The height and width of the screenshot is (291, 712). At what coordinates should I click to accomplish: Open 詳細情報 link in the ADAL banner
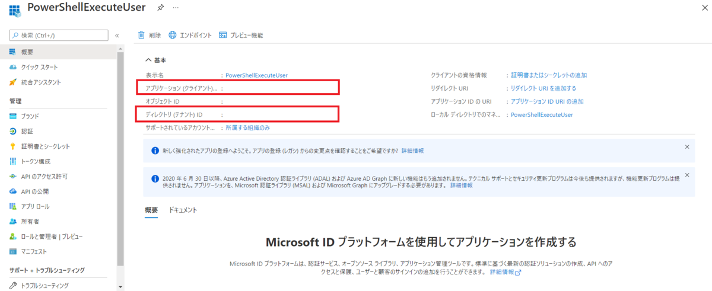tap(462, 185)
